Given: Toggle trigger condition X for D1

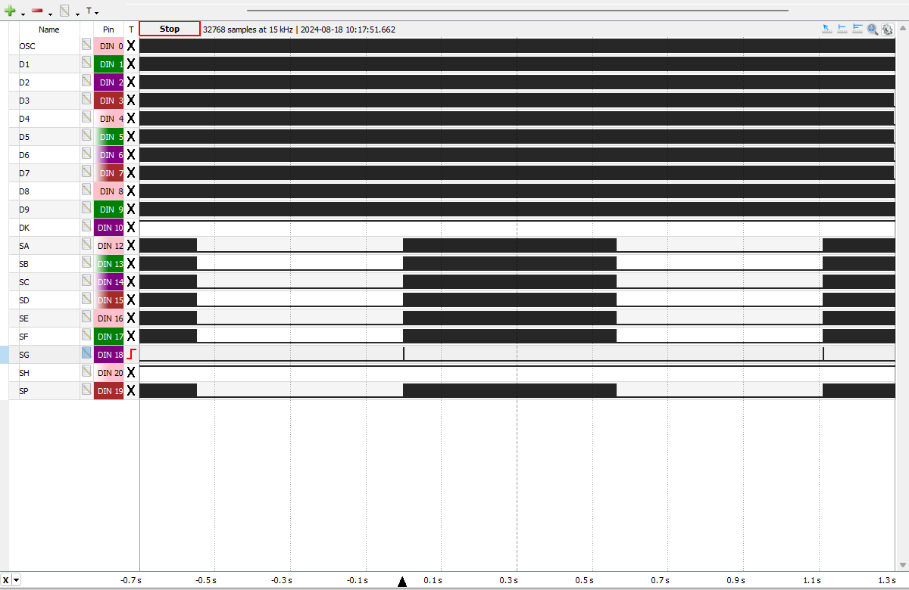Looking at the screenshot, I should pyautogui.click(x=131, y=64).
